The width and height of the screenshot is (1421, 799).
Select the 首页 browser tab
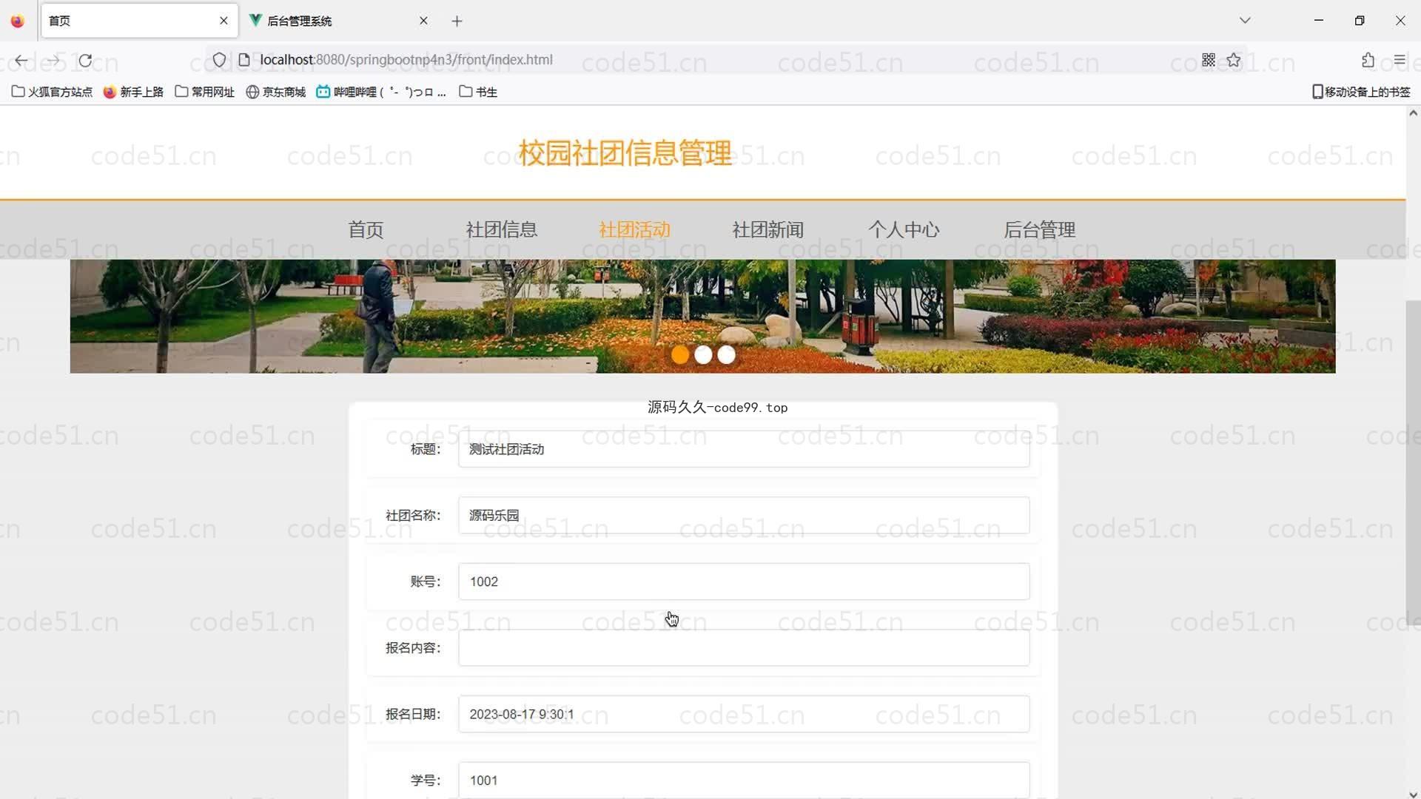[x=139, y=21]
